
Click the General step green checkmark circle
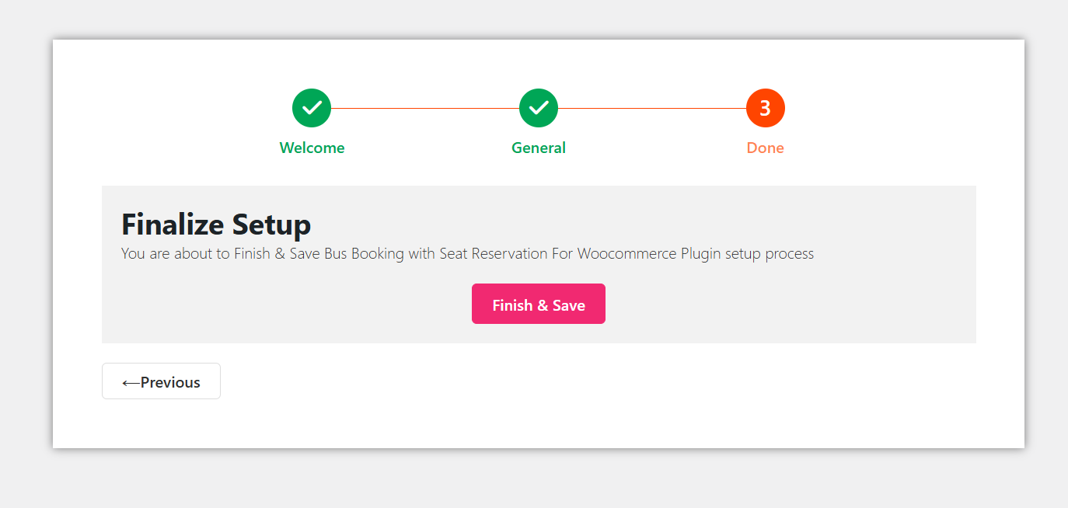[539, 108]
